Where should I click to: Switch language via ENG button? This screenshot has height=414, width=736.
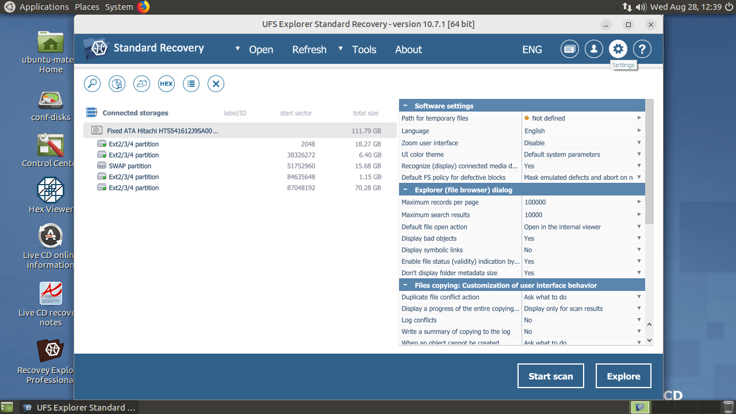click(x=532, y=49)
